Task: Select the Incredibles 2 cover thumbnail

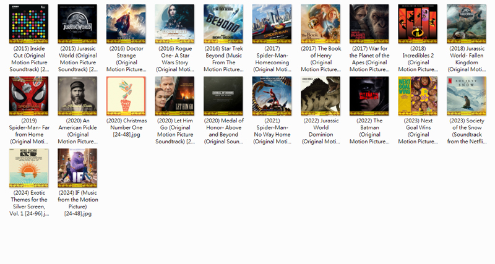Action: [x=418, y=24]
